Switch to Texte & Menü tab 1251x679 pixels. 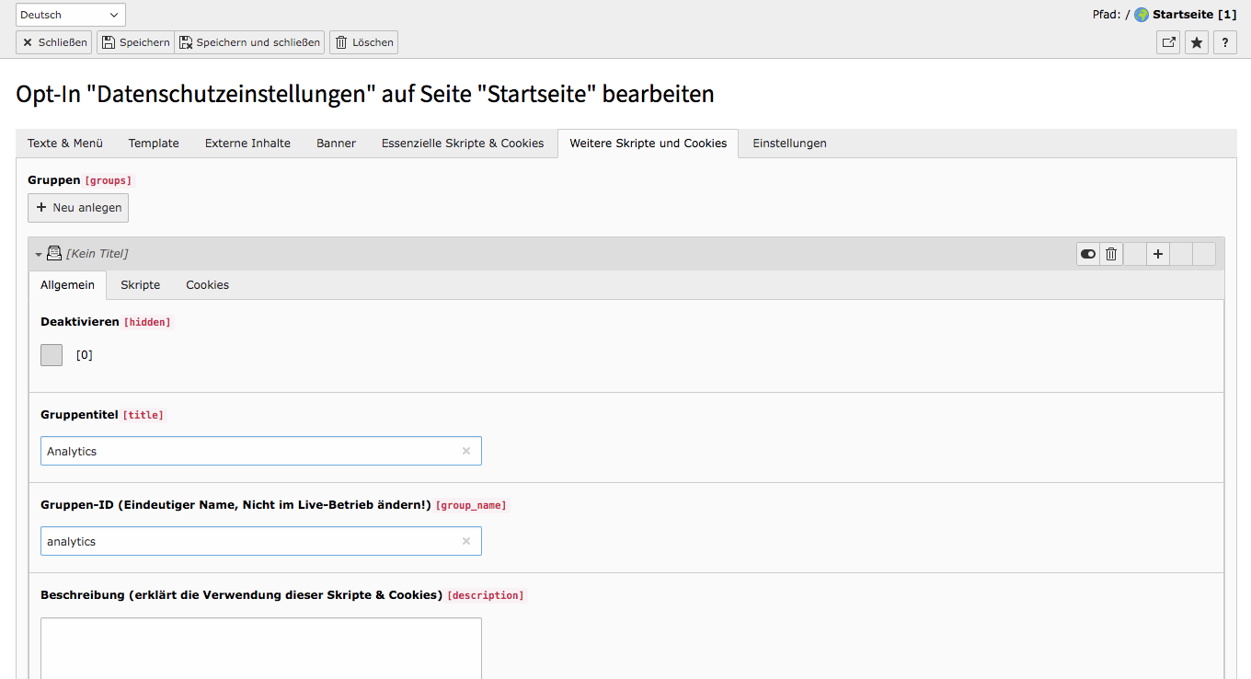pos(65,144)
